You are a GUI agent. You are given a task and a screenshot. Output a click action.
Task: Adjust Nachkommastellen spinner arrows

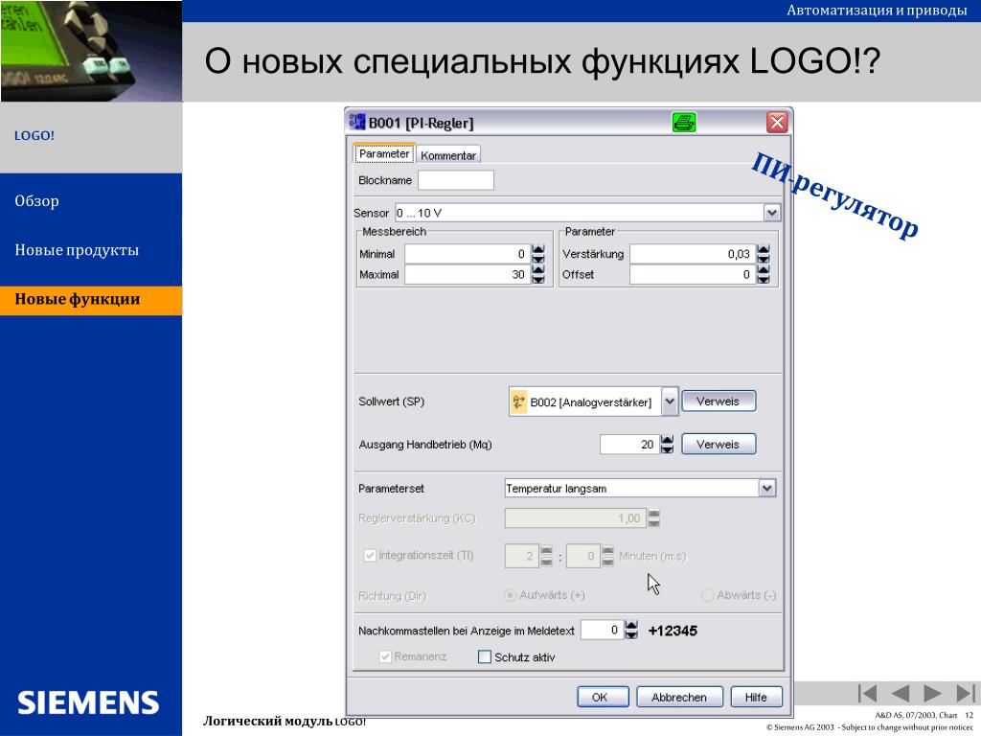click(x=631, y=630)
